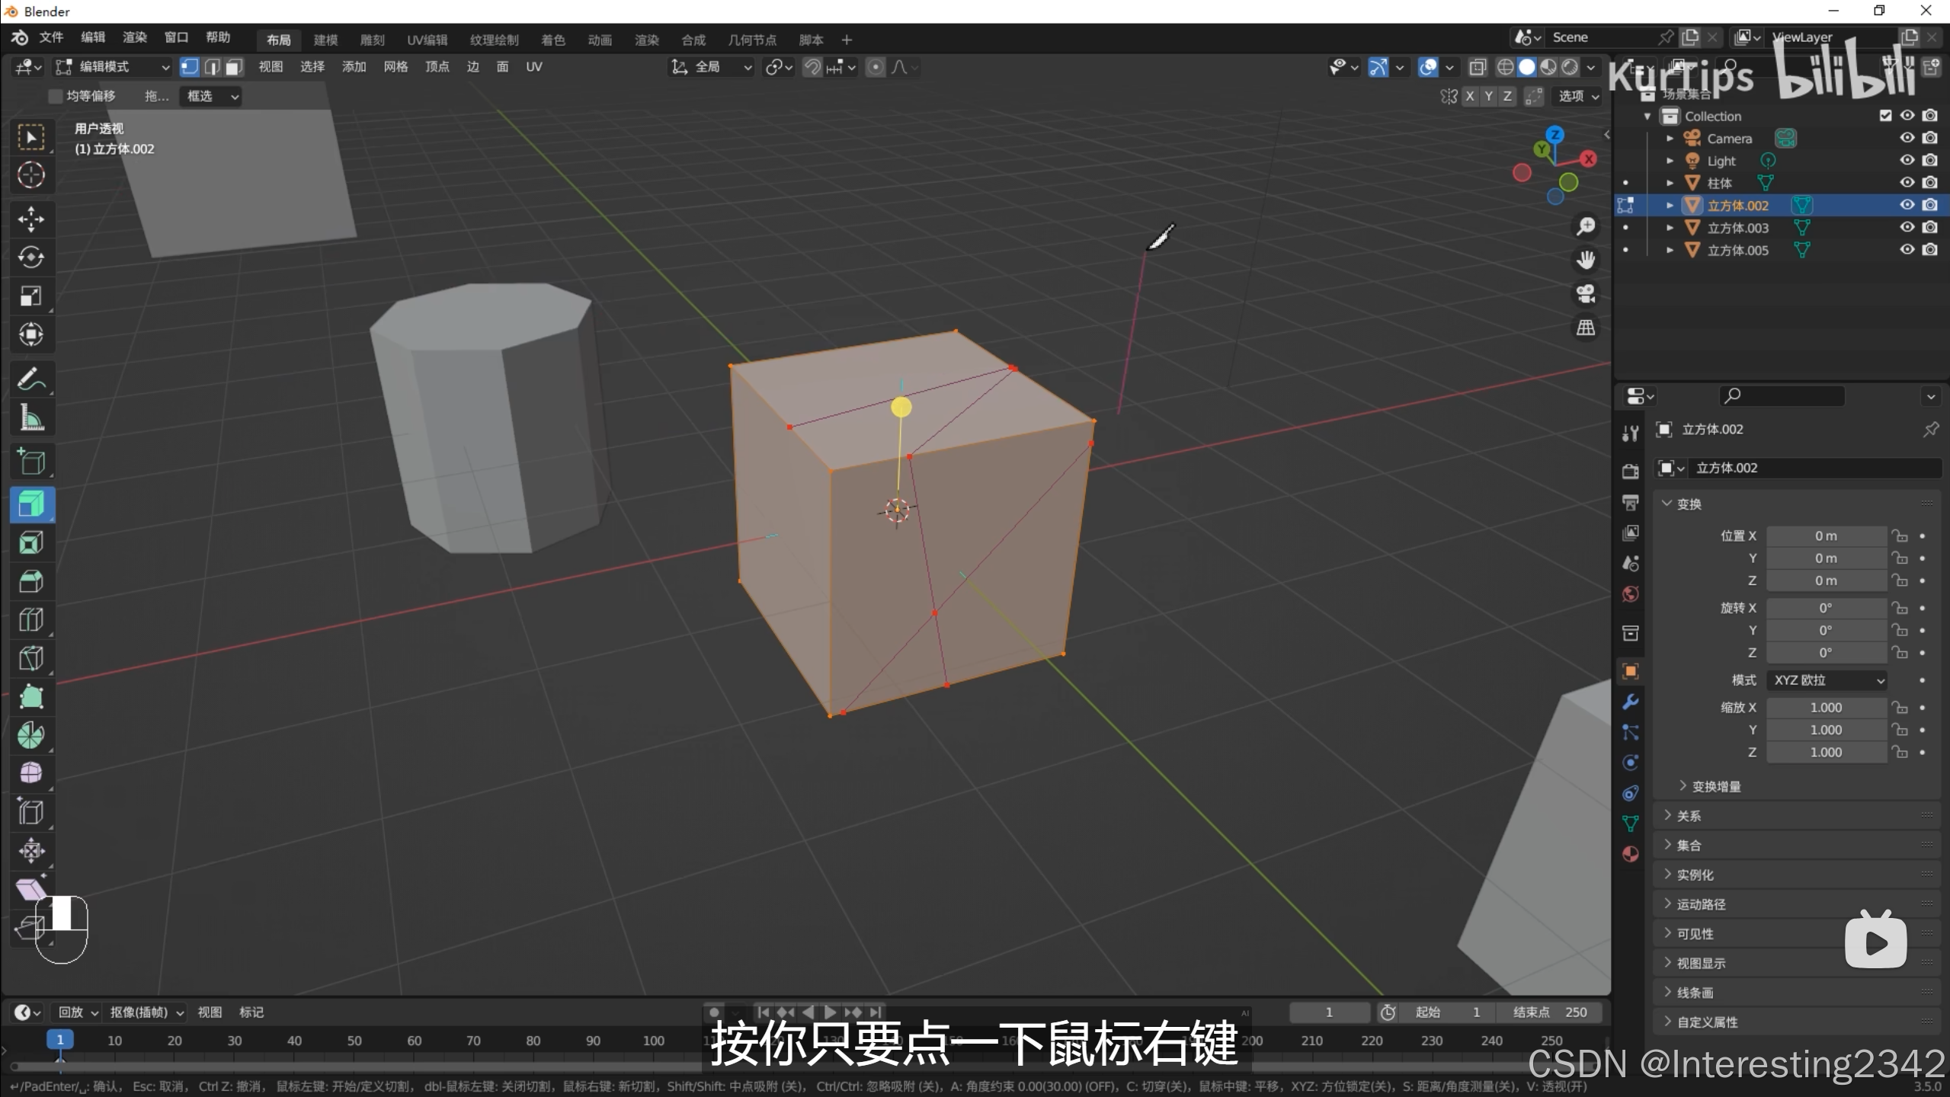Click the 缩放 X value field
Screen dimensions: 1950x1097
tap(1826, 708)
